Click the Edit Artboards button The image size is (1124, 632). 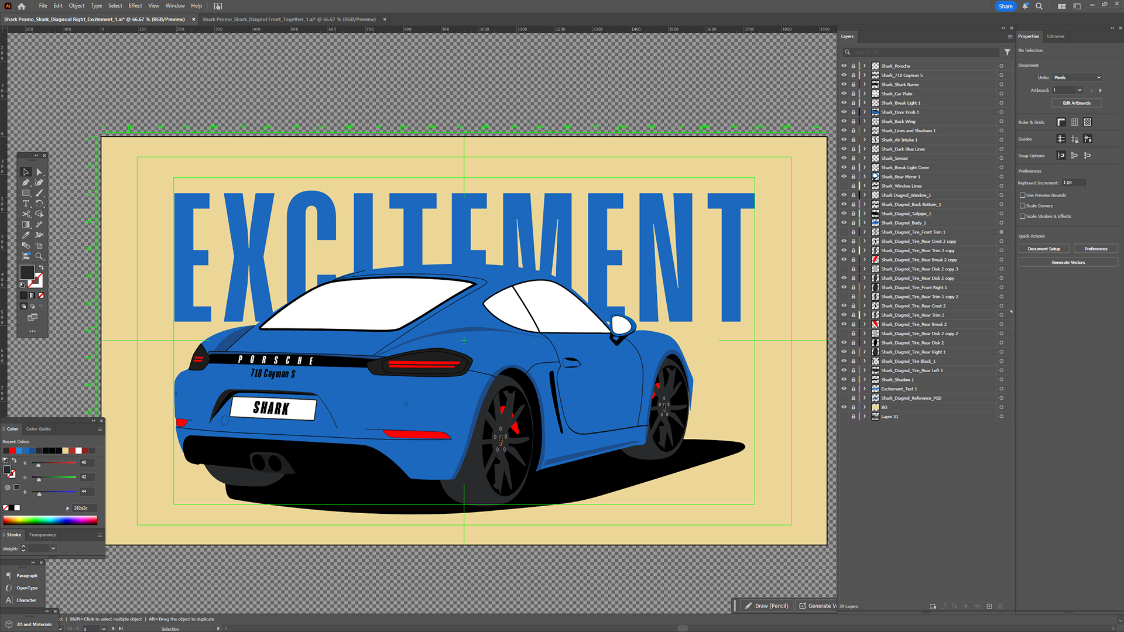(x=1077, y=103)
